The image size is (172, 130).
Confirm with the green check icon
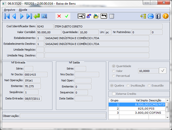click(x=67, y=16)
